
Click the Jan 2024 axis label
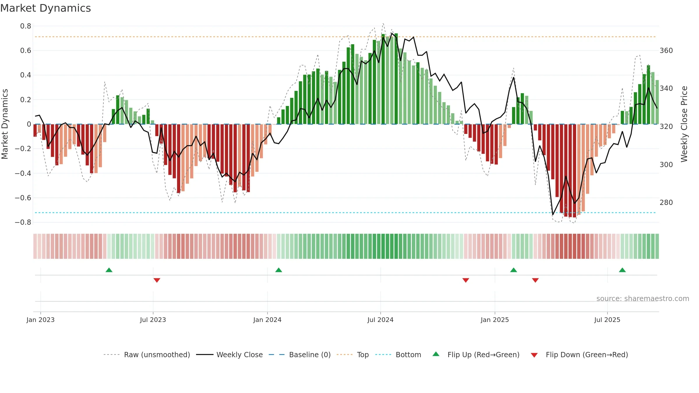point(267,320)
